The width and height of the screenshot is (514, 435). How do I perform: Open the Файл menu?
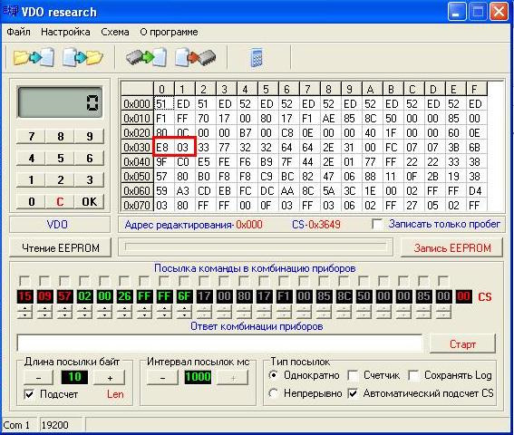click(x=18, y=32)
